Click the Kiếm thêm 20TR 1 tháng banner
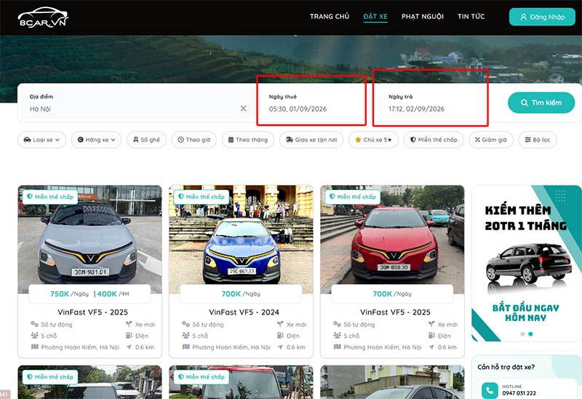 [527, 264]
